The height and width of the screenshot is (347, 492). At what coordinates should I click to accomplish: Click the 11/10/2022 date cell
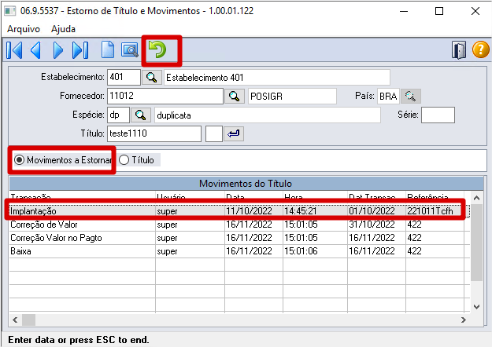(253, 211)
